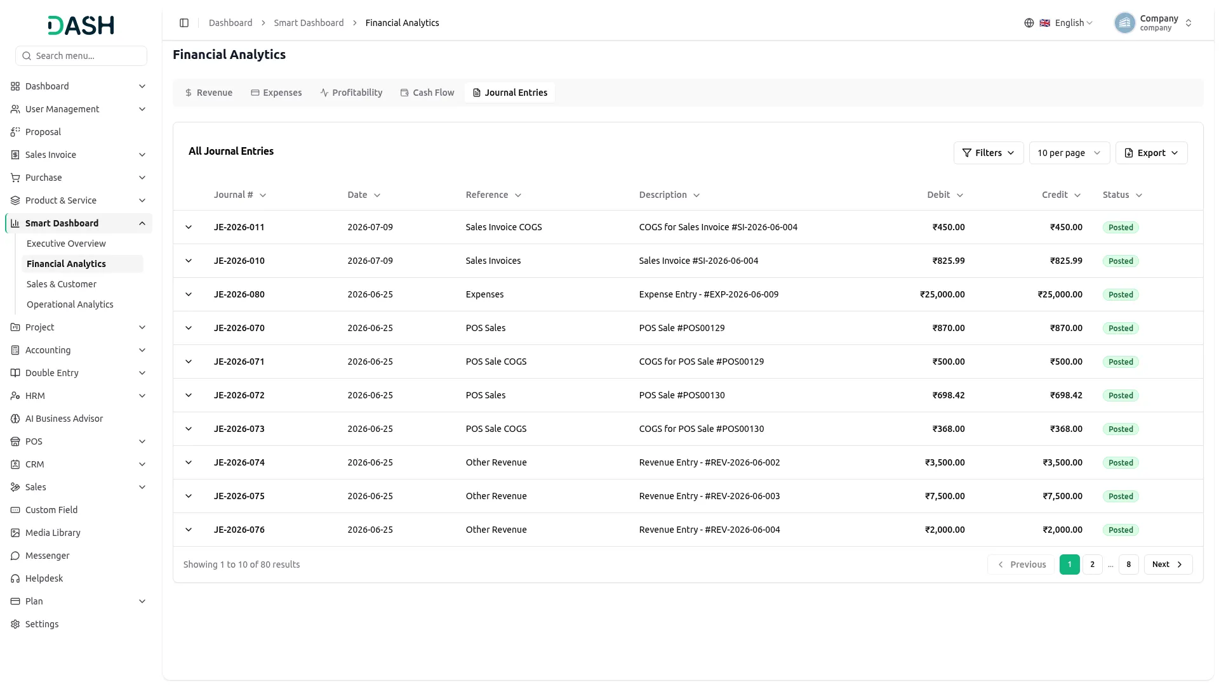
Task: Click the globe language icon
Action: point(1029,23)
